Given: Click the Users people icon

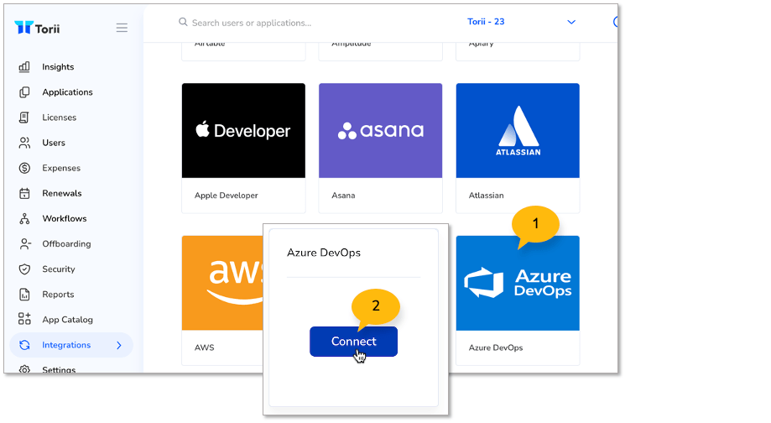Looking at the screenshot, I should (24, 143).
